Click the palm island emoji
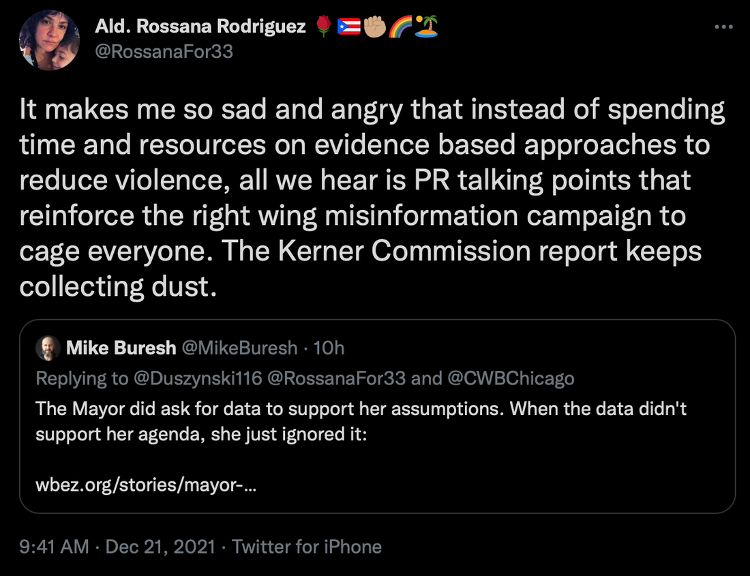Screen dimensions: 750x576 click(x=426, y=27)
